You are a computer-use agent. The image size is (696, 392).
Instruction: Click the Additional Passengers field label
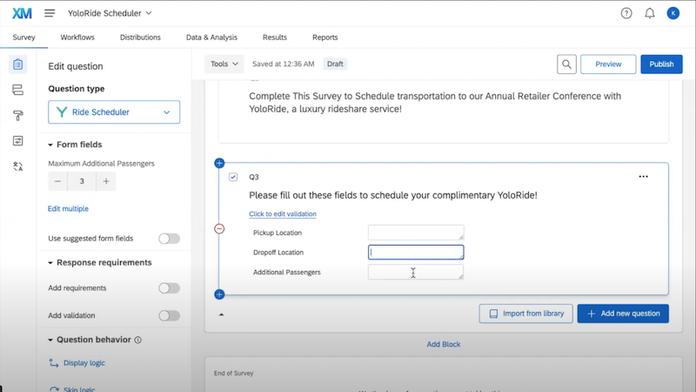pyautogui.click(x=287, y=272)
